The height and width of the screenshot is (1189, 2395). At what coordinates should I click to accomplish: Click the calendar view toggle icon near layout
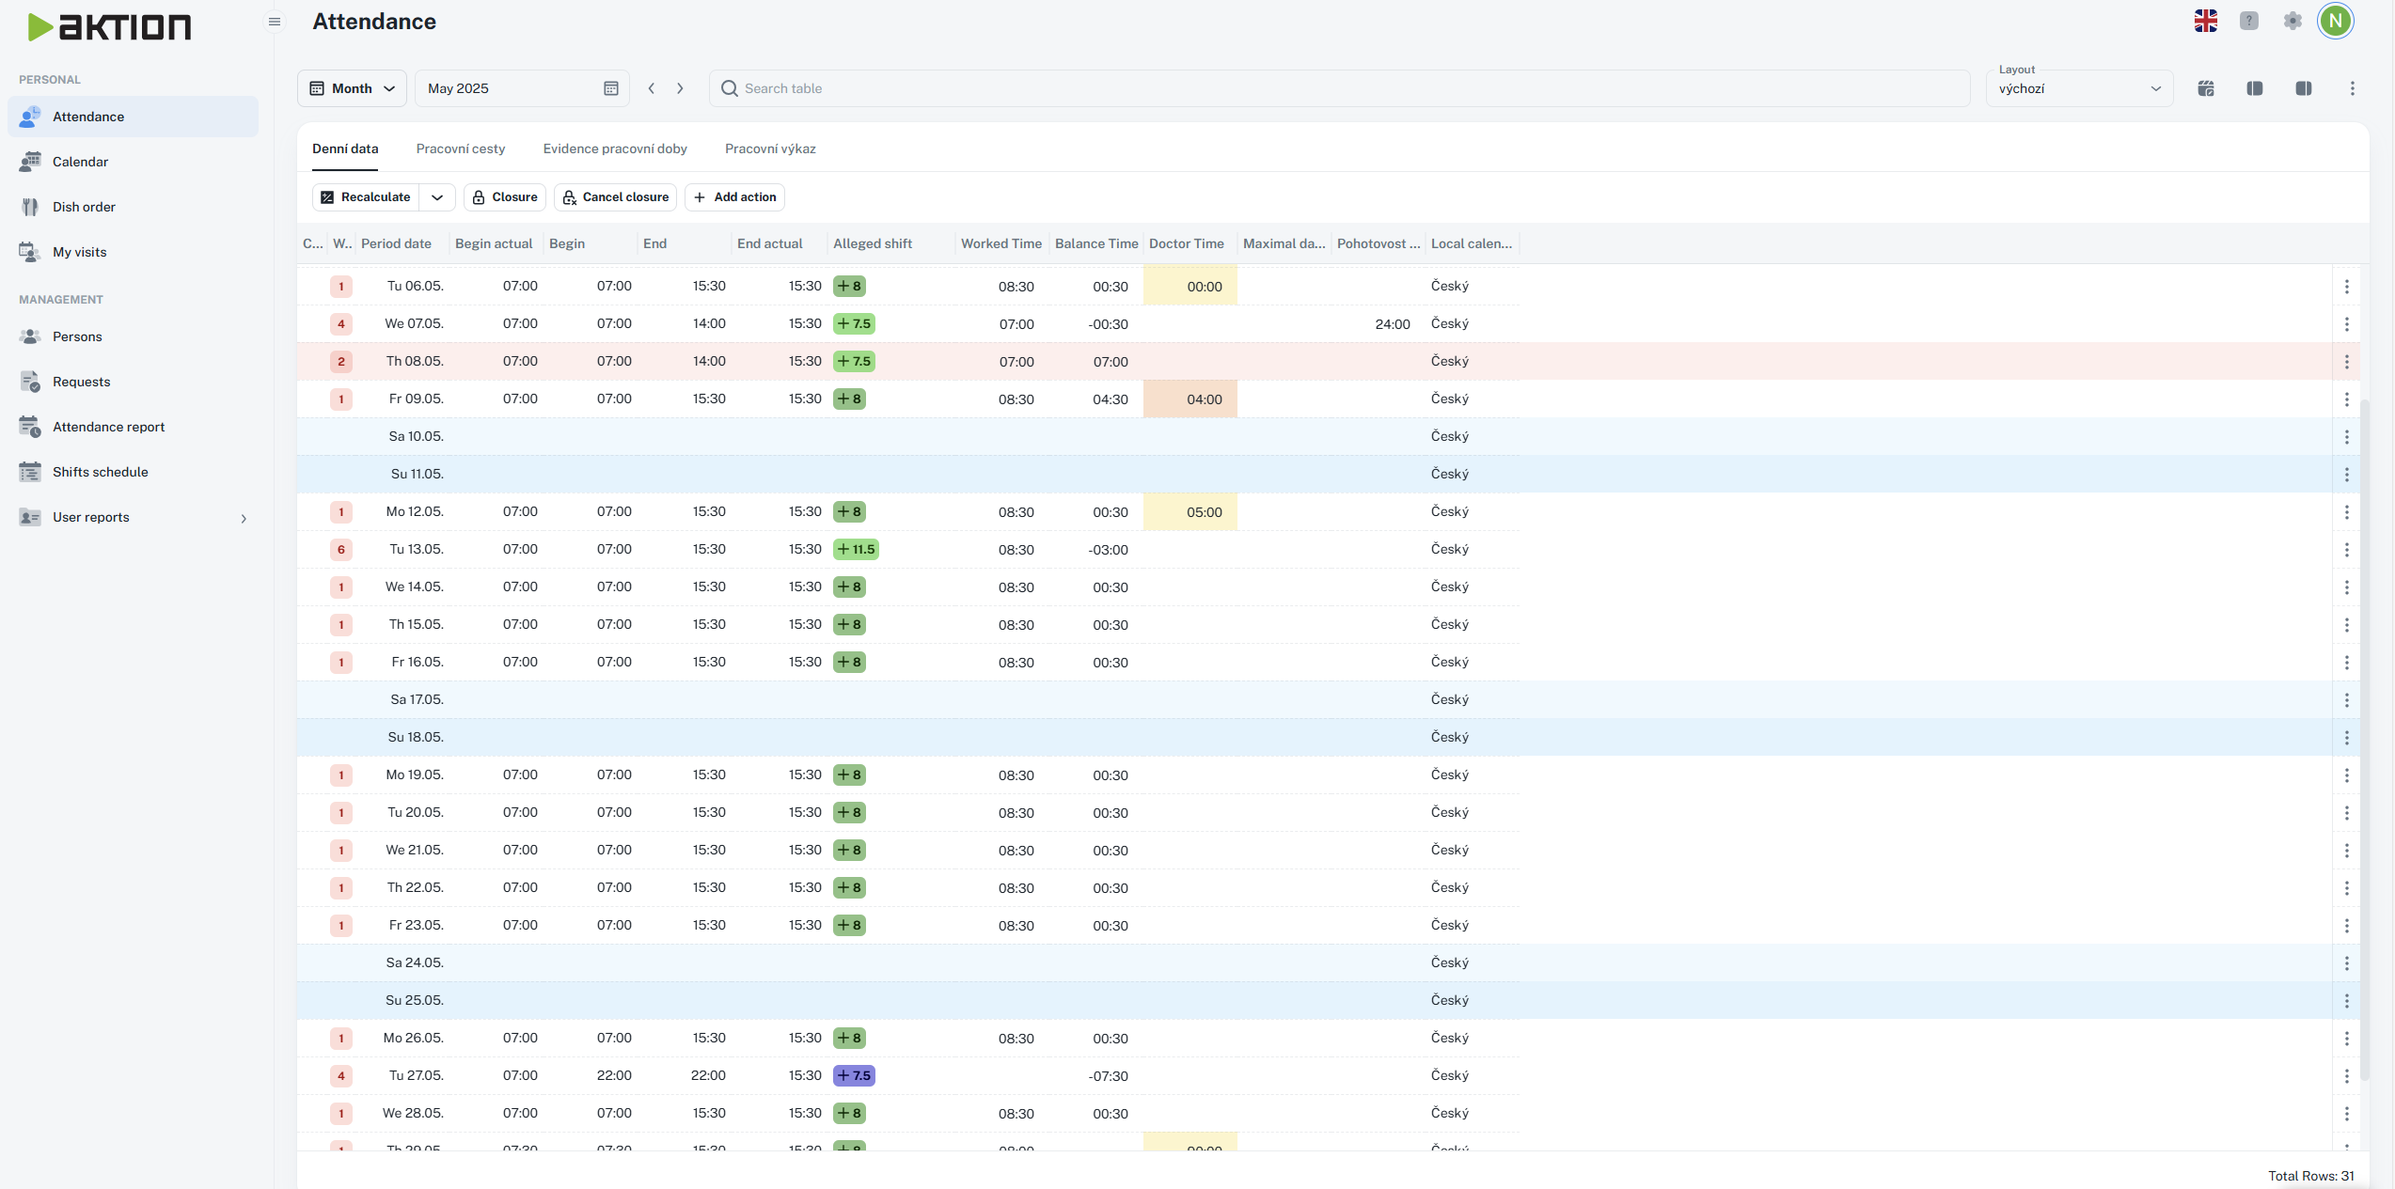pyautogui.click(x=2205, y=88)
